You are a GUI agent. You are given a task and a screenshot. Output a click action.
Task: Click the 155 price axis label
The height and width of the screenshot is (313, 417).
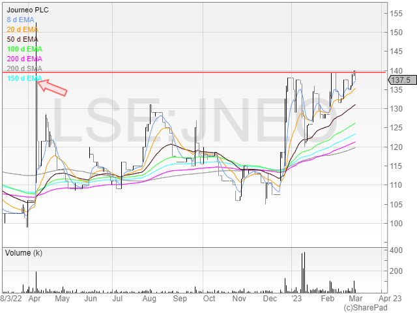(396, 13)
